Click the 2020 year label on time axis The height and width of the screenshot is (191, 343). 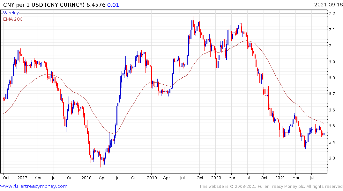[216, 178]
